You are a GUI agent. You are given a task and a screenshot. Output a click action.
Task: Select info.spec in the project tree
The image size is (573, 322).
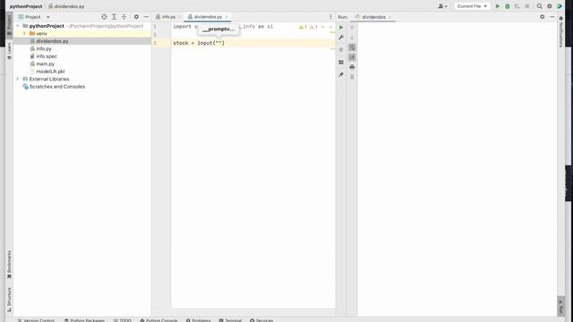(47, 56)
